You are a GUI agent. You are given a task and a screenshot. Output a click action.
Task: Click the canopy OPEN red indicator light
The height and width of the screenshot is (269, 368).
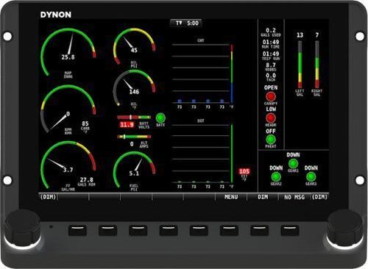271,96
